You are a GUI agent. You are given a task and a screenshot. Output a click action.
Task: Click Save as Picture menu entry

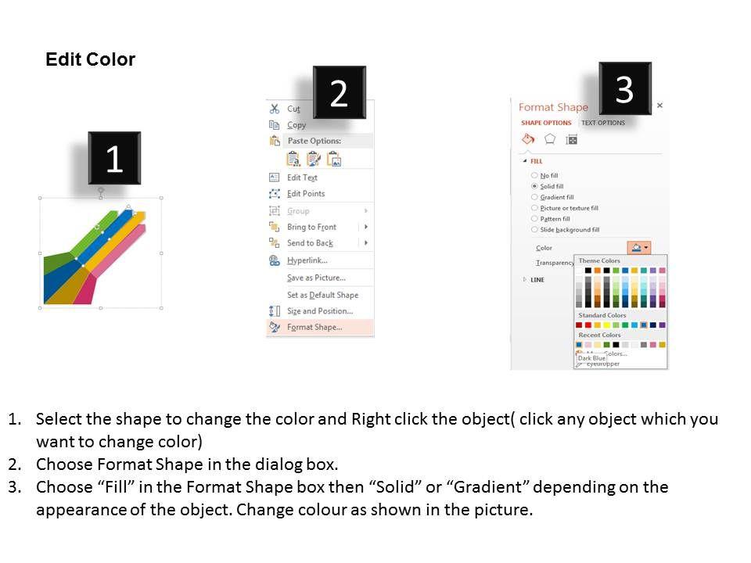(x=316, y=278)
